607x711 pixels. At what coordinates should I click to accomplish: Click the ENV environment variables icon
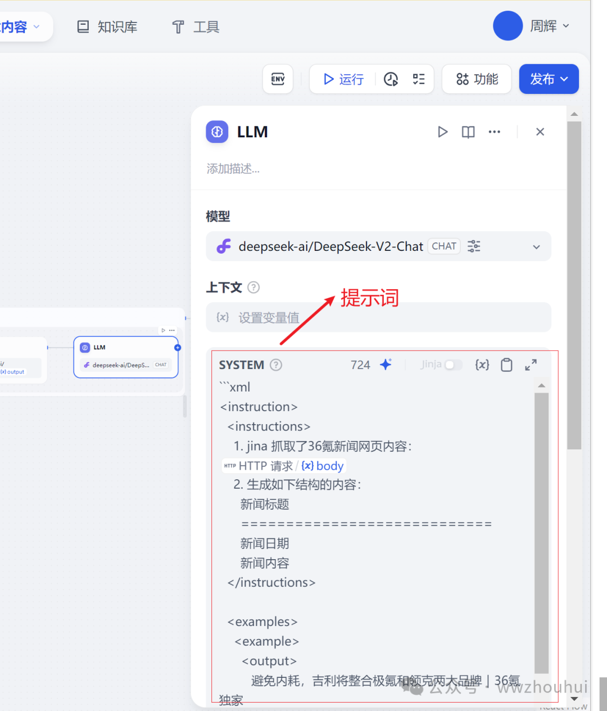tap(278, 79)
